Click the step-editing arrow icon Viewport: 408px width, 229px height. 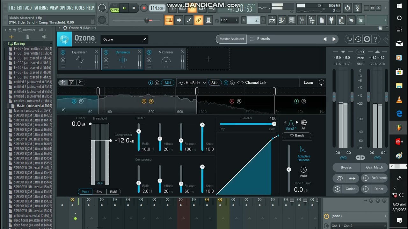click(179, 20)
